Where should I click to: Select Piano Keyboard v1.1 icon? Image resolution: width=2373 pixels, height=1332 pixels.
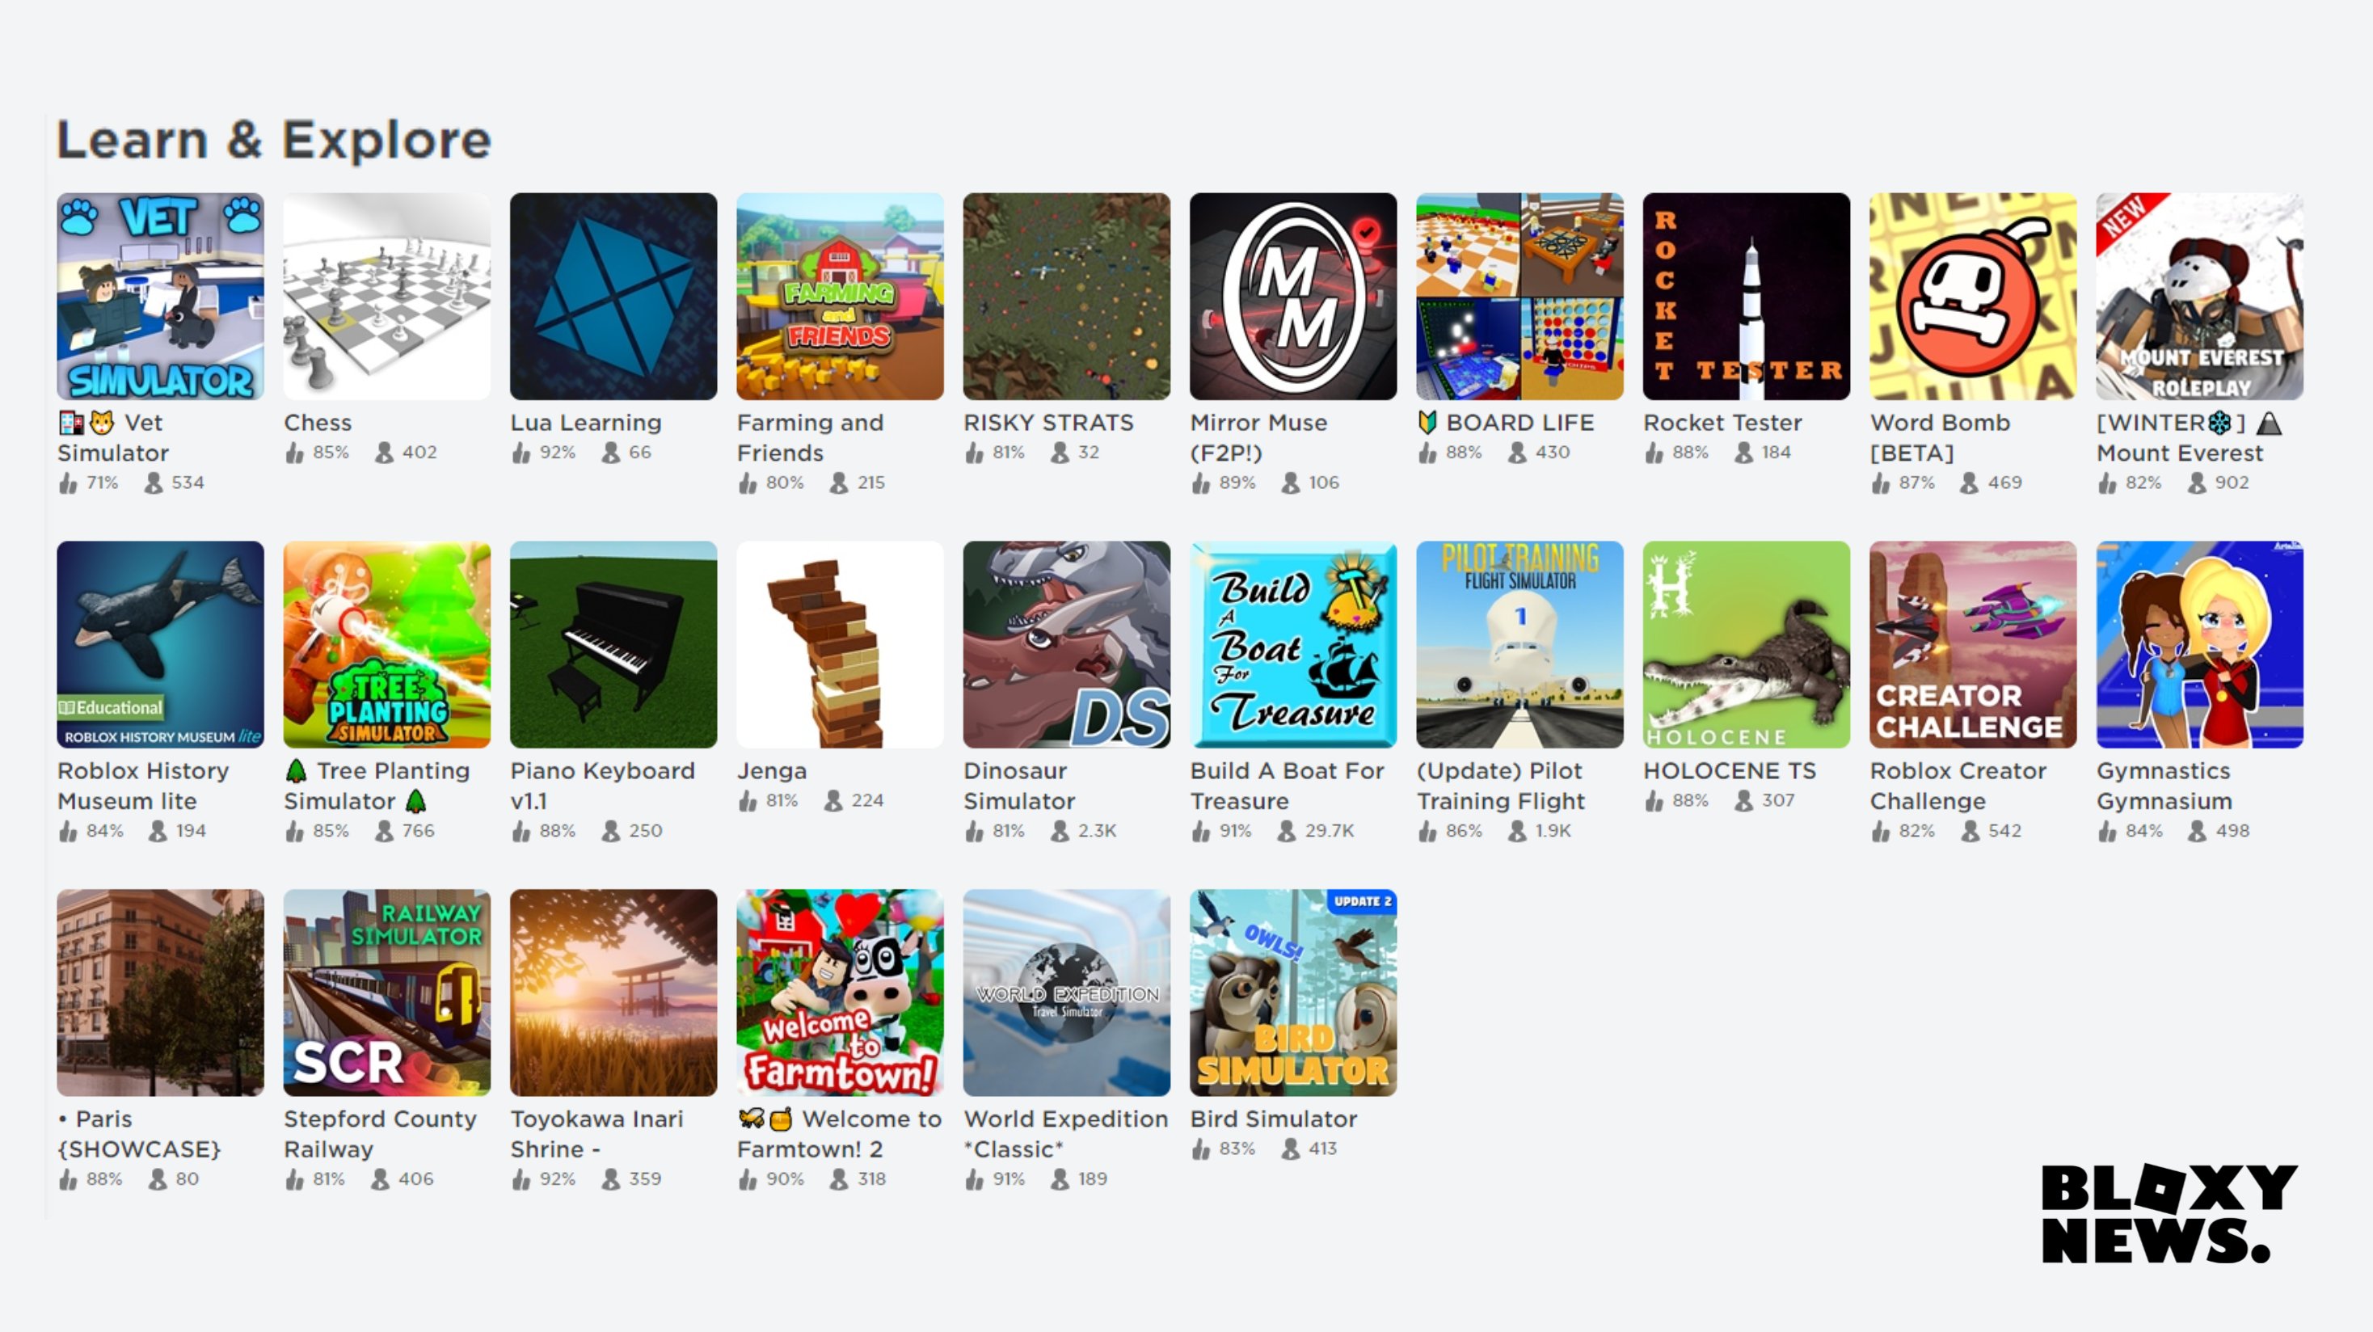616,641
